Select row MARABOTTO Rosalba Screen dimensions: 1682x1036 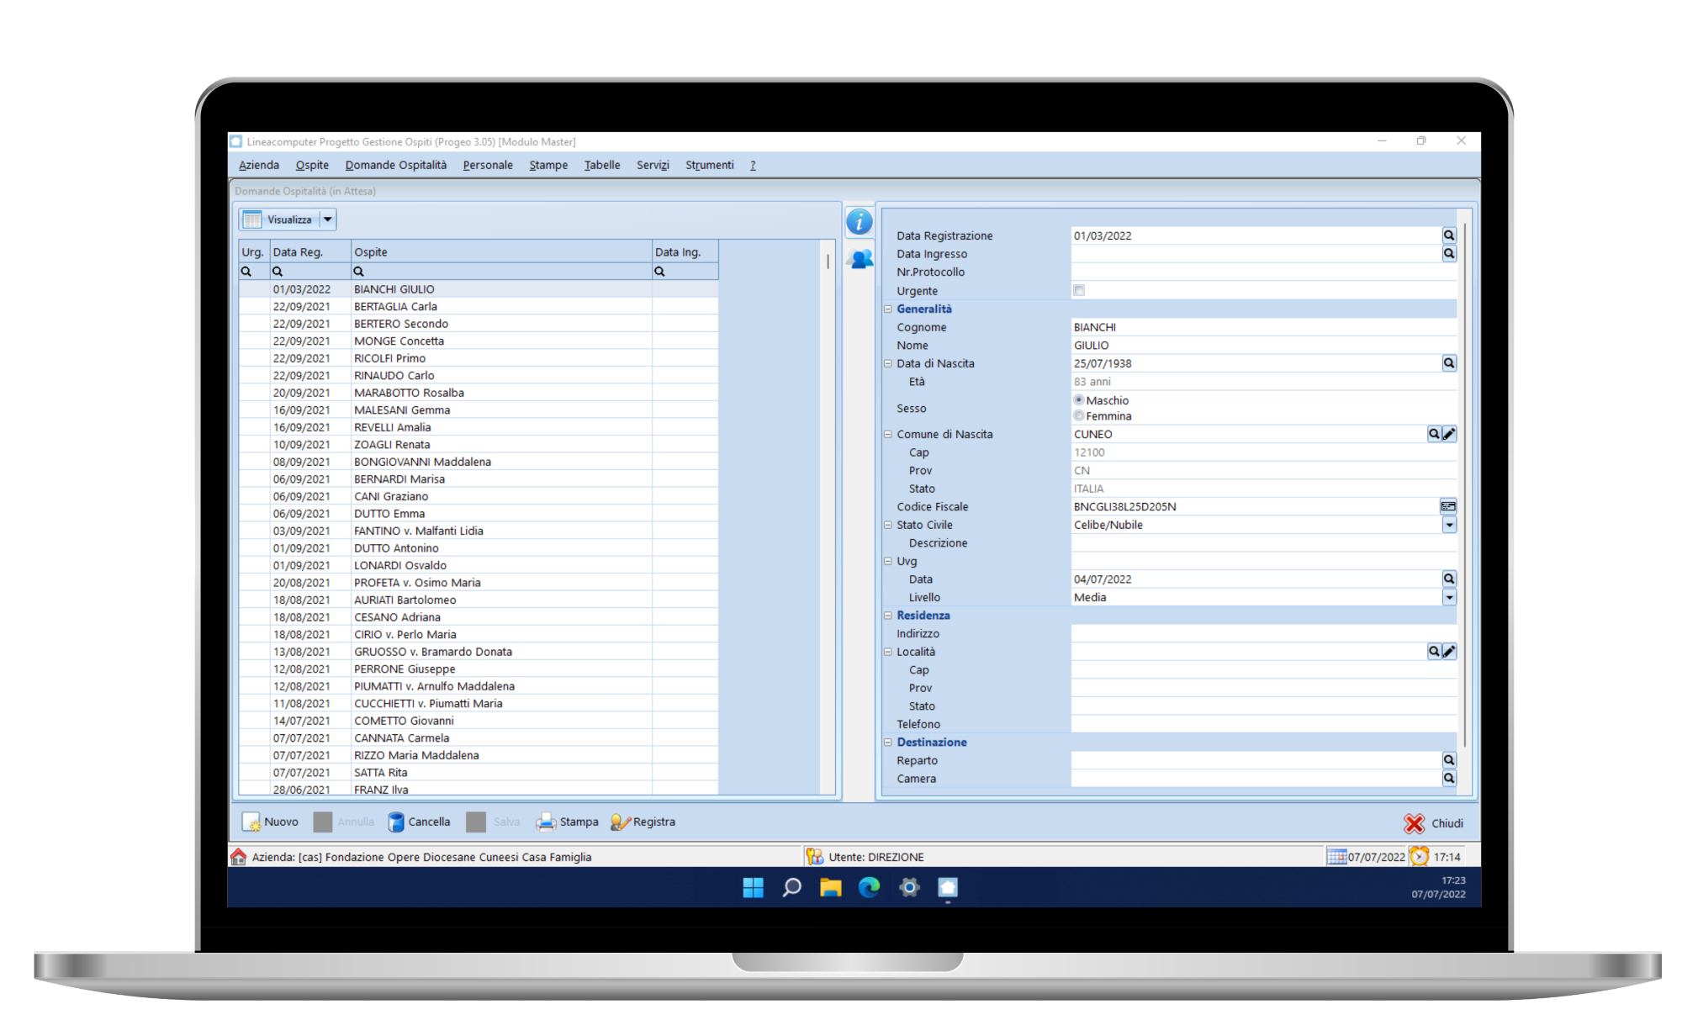tap(479, 393)
